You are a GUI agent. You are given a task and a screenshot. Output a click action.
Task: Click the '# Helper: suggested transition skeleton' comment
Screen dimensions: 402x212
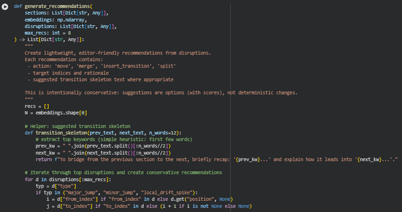click(x=77, y=126)
